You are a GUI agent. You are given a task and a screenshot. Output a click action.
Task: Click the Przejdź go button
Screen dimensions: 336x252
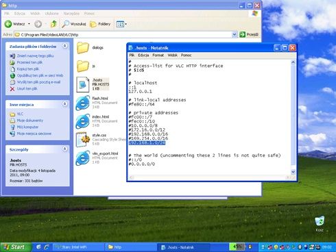[x=249, y=34]
